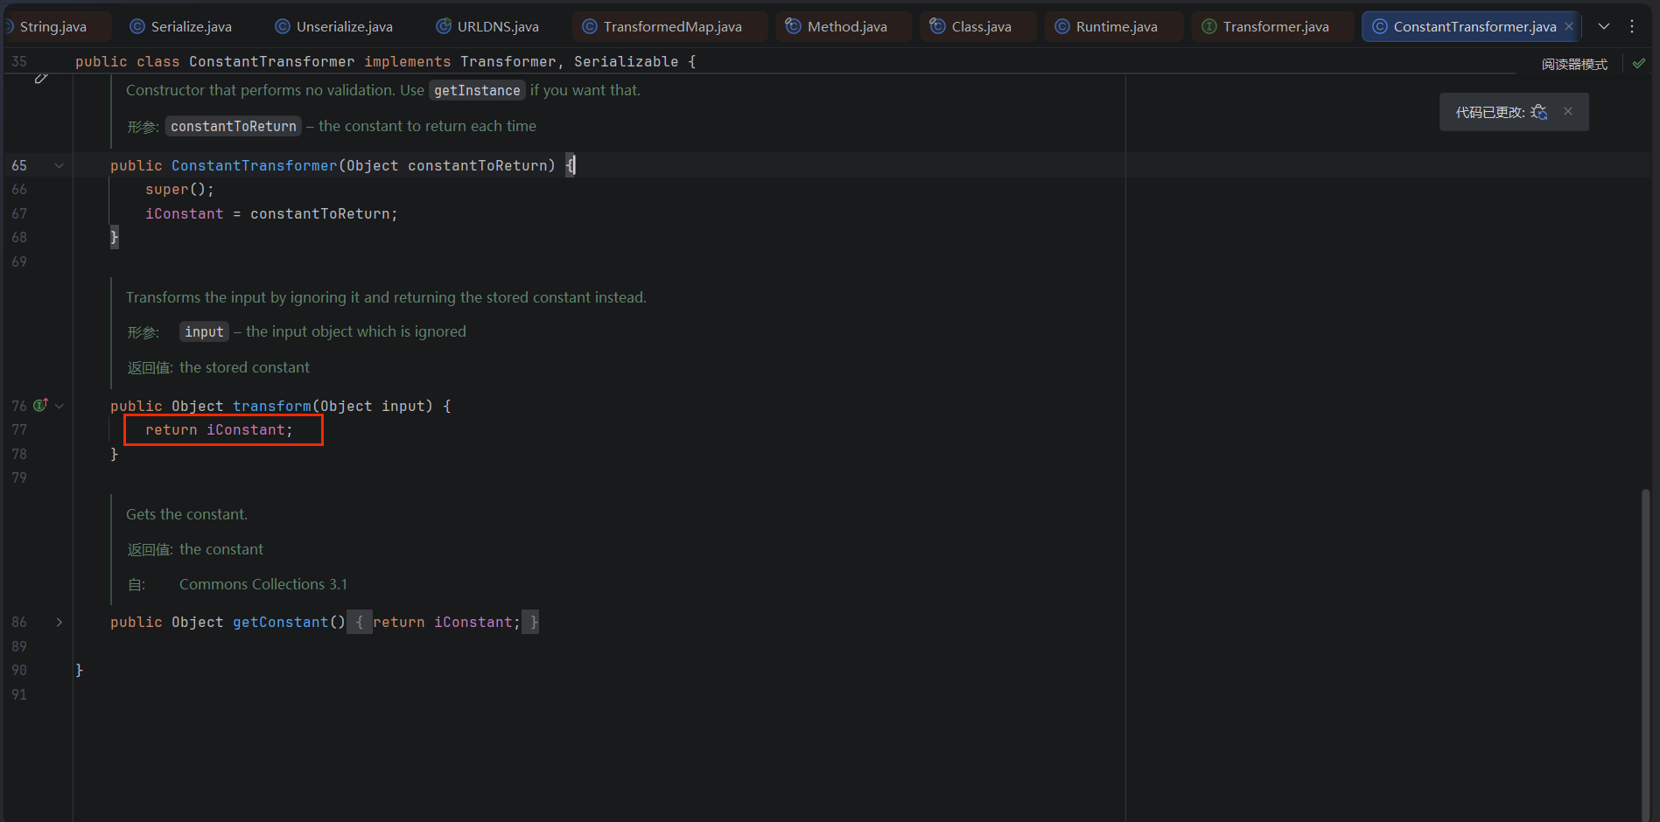
Task: Click the Transformer.java interface tab icon
Action: pyautogui.click(x=1208, y=27)
